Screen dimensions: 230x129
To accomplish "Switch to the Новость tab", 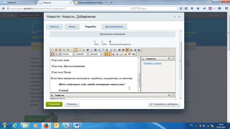I will tap(54, 27).
